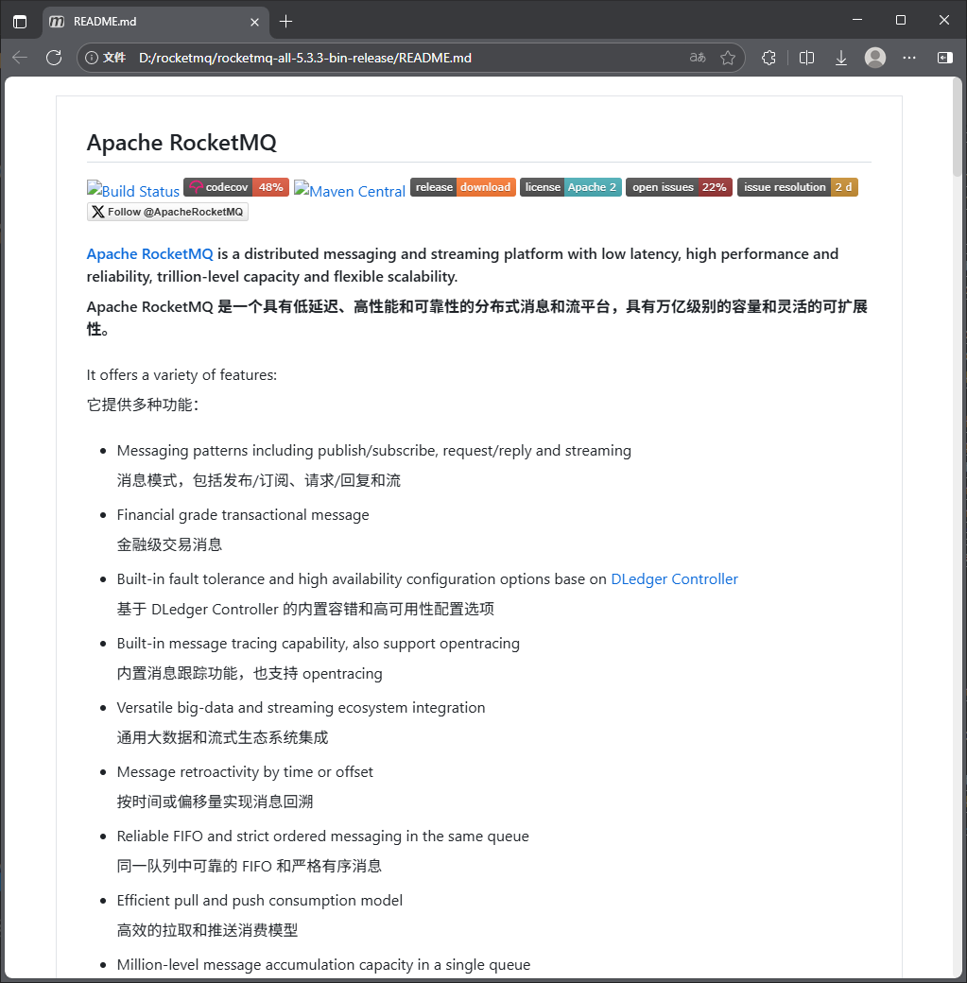This screenshot has height=983, width=967.
Task: Expand details via the issue resolution badge
Action: [797, 186]
